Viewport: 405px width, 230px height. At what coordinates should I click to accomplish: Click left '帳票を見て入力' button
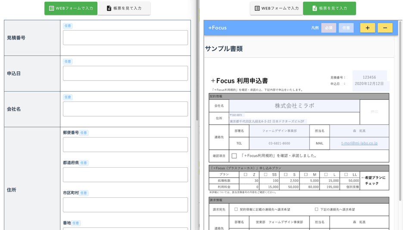click(x=124, y=8)
